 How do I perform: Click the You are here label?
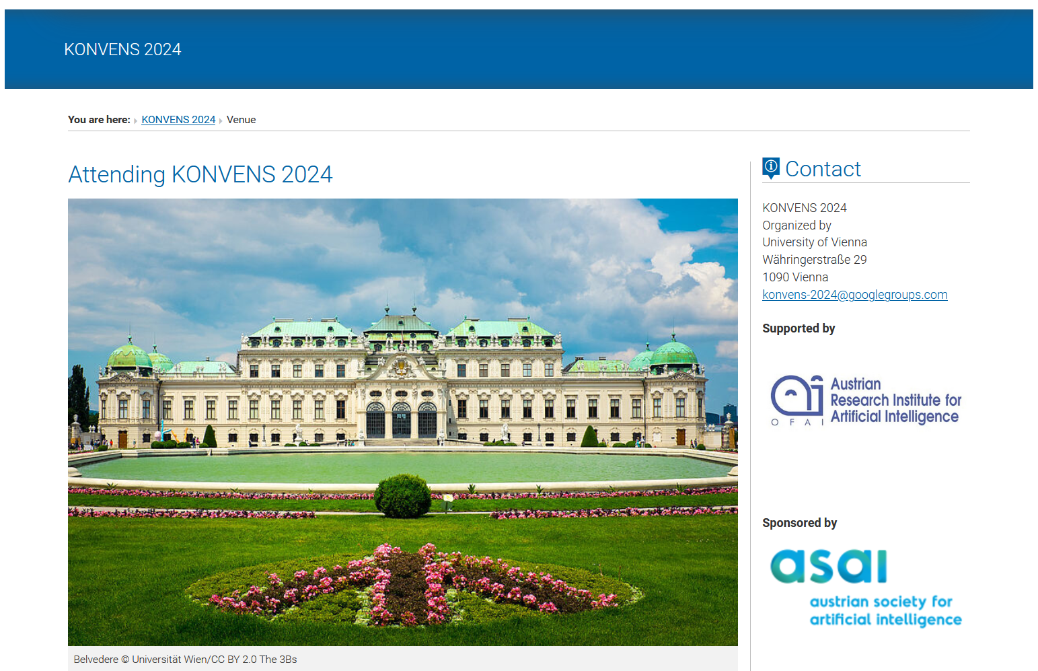99,120
